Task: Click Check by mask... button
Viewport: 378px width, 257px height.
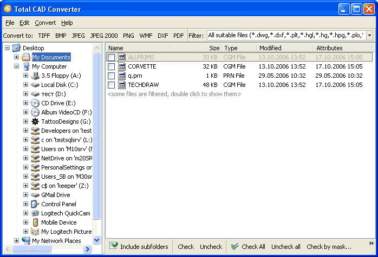Action: (329, 247)
